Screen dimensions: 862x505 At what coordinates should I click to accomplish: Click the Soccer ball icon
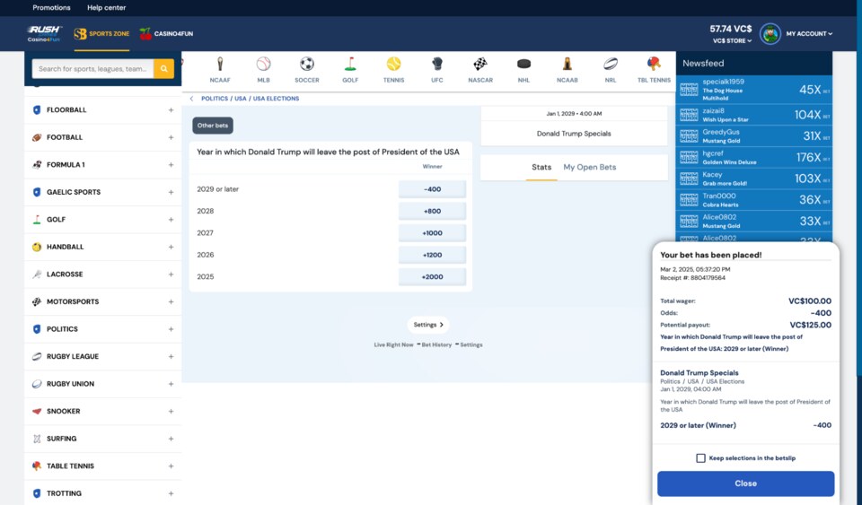click(x=307, y=65)
